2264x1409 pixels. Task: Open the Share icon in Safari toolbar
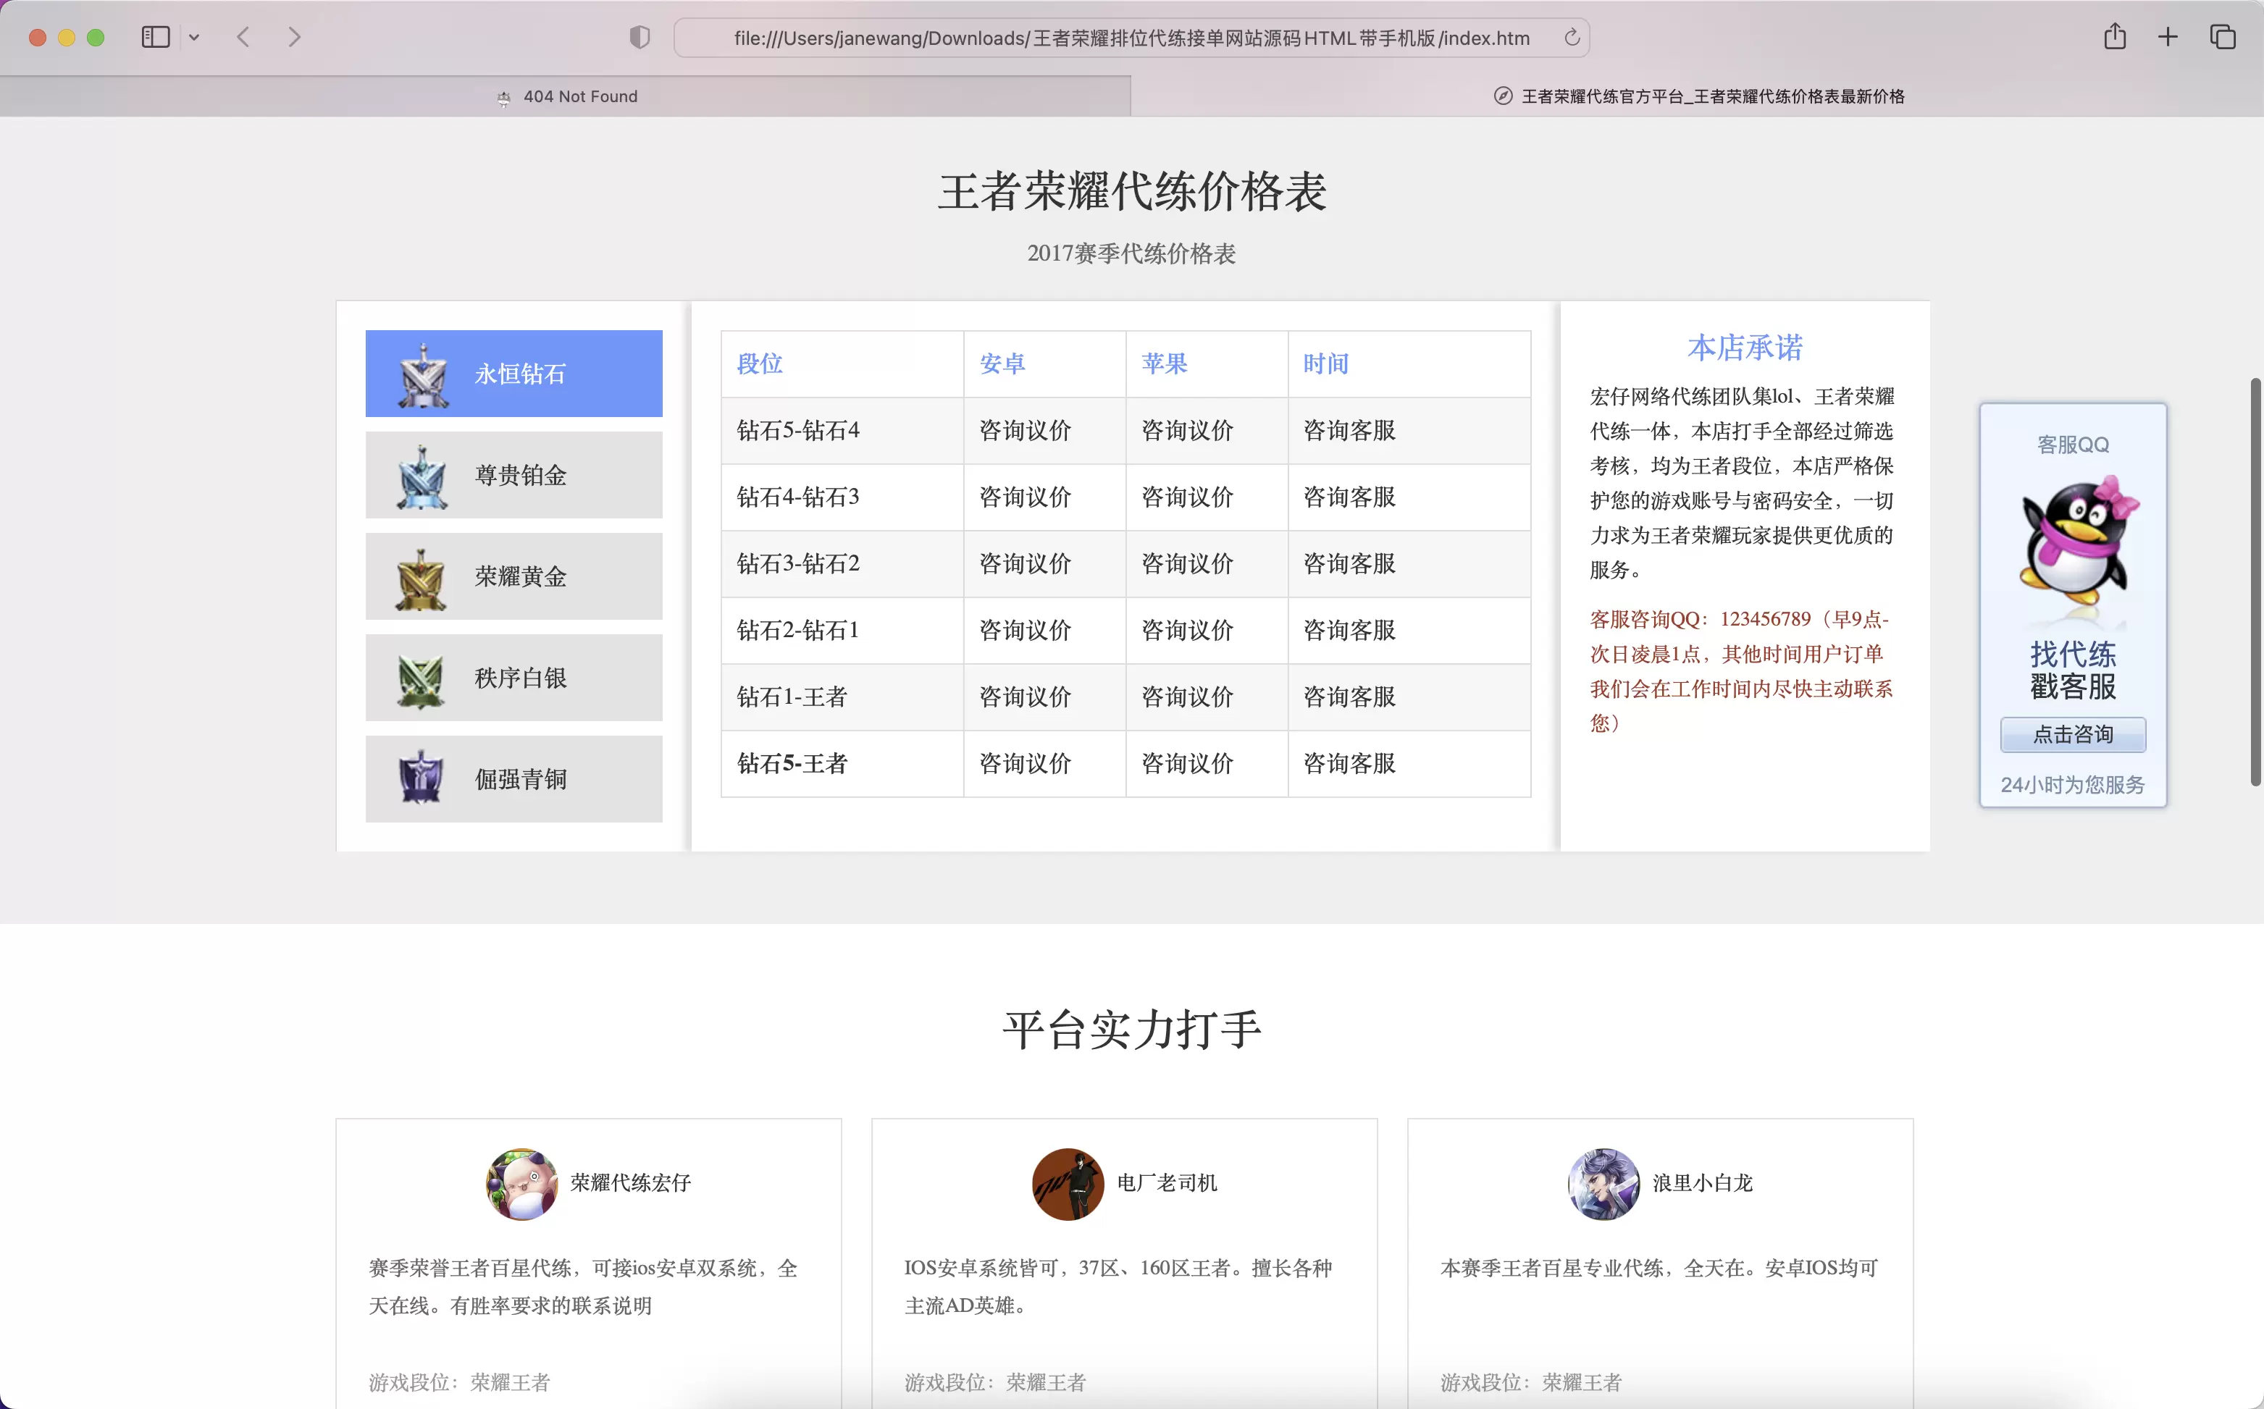[2115, 36]
